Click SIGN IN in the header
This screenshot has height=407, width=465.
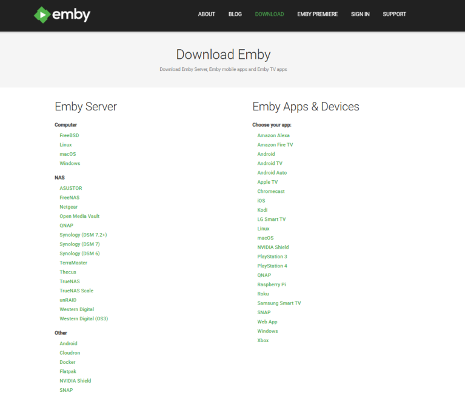(360, 14)
